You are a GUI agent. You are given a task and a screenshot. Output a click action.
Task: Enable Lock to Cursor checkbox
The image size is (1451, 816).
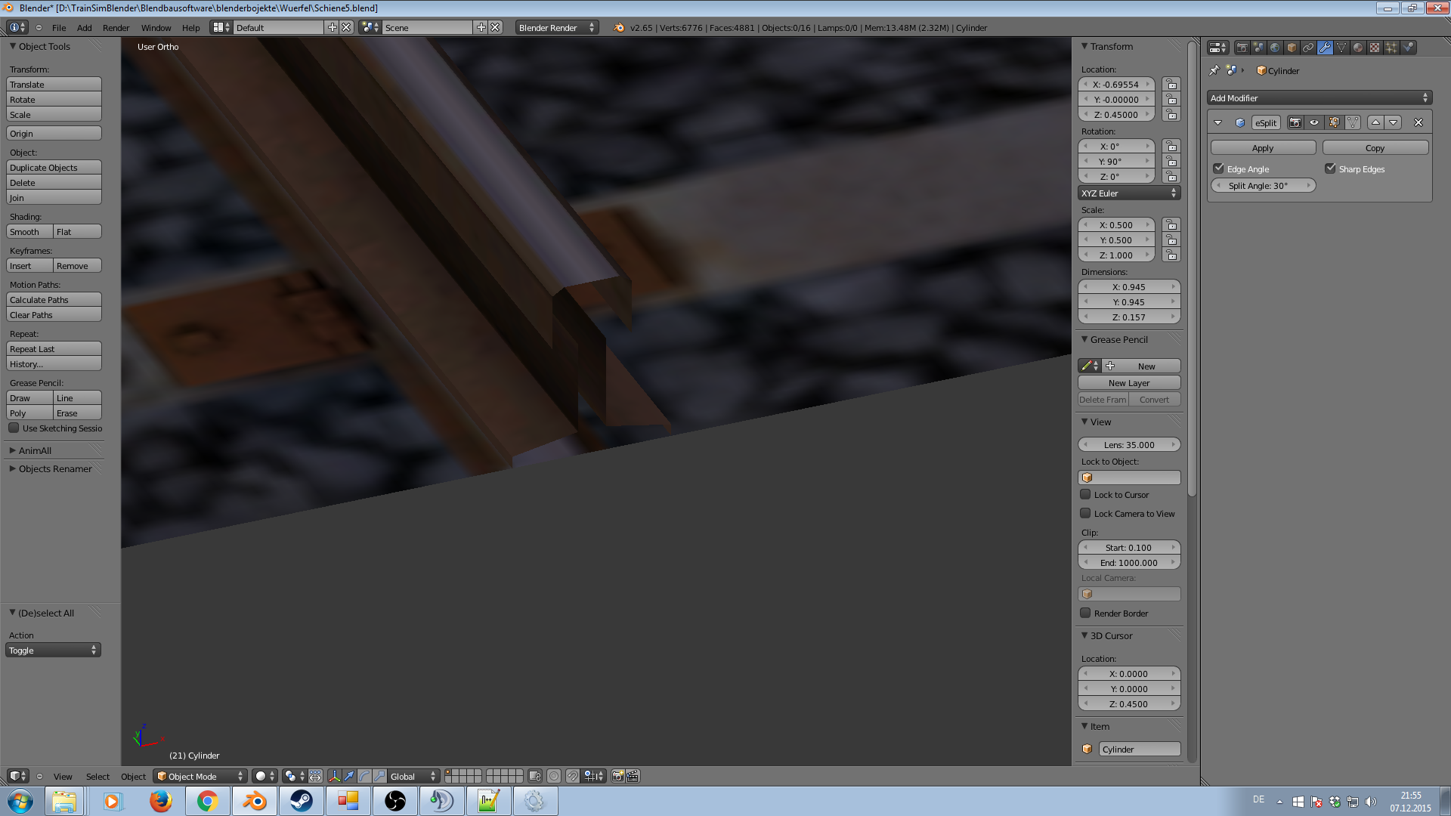[x=1085, y=495]
